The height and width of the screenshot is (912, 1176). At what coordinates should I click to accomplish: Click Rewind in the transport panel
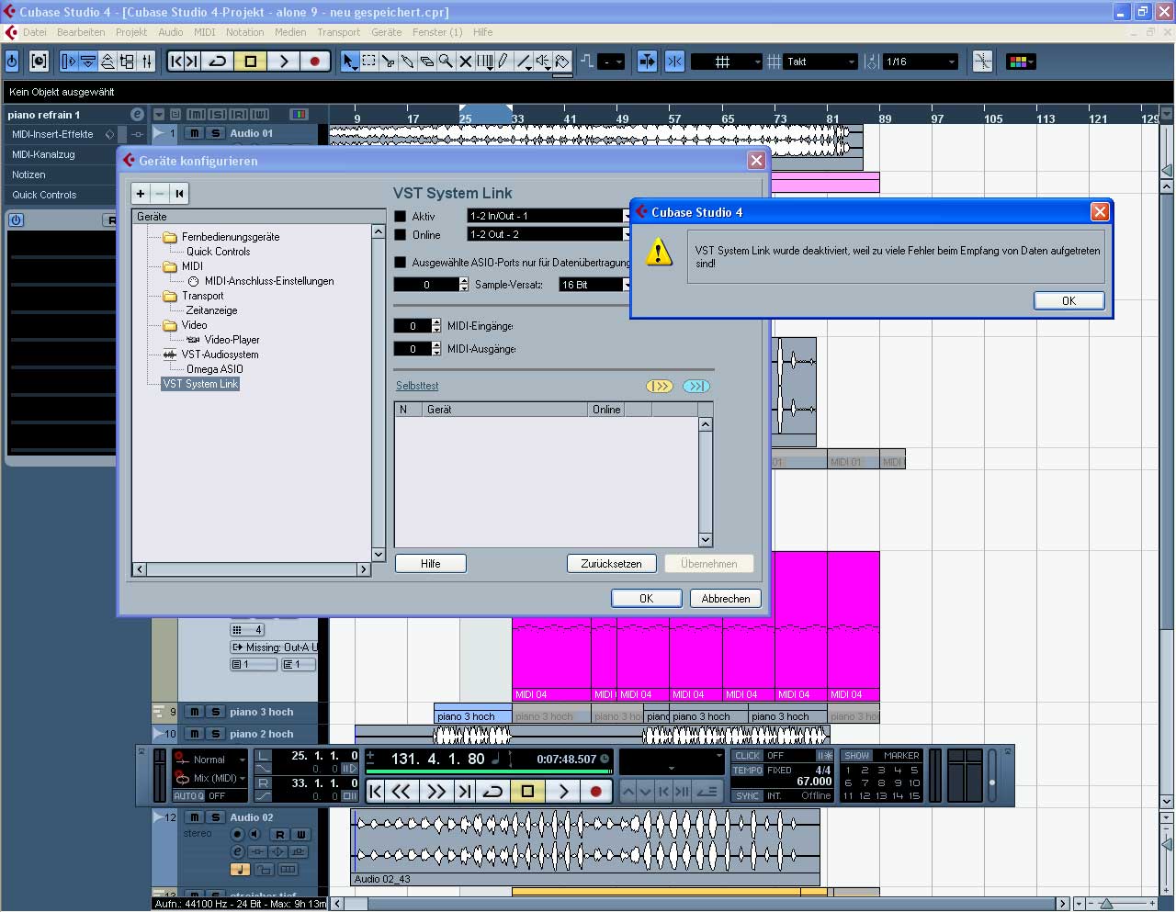[401, 791]
